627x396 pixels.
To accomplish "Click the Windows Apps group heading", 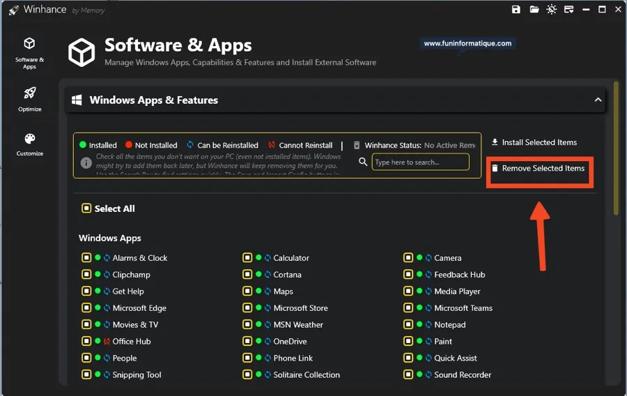I will (x=110, y=238).
